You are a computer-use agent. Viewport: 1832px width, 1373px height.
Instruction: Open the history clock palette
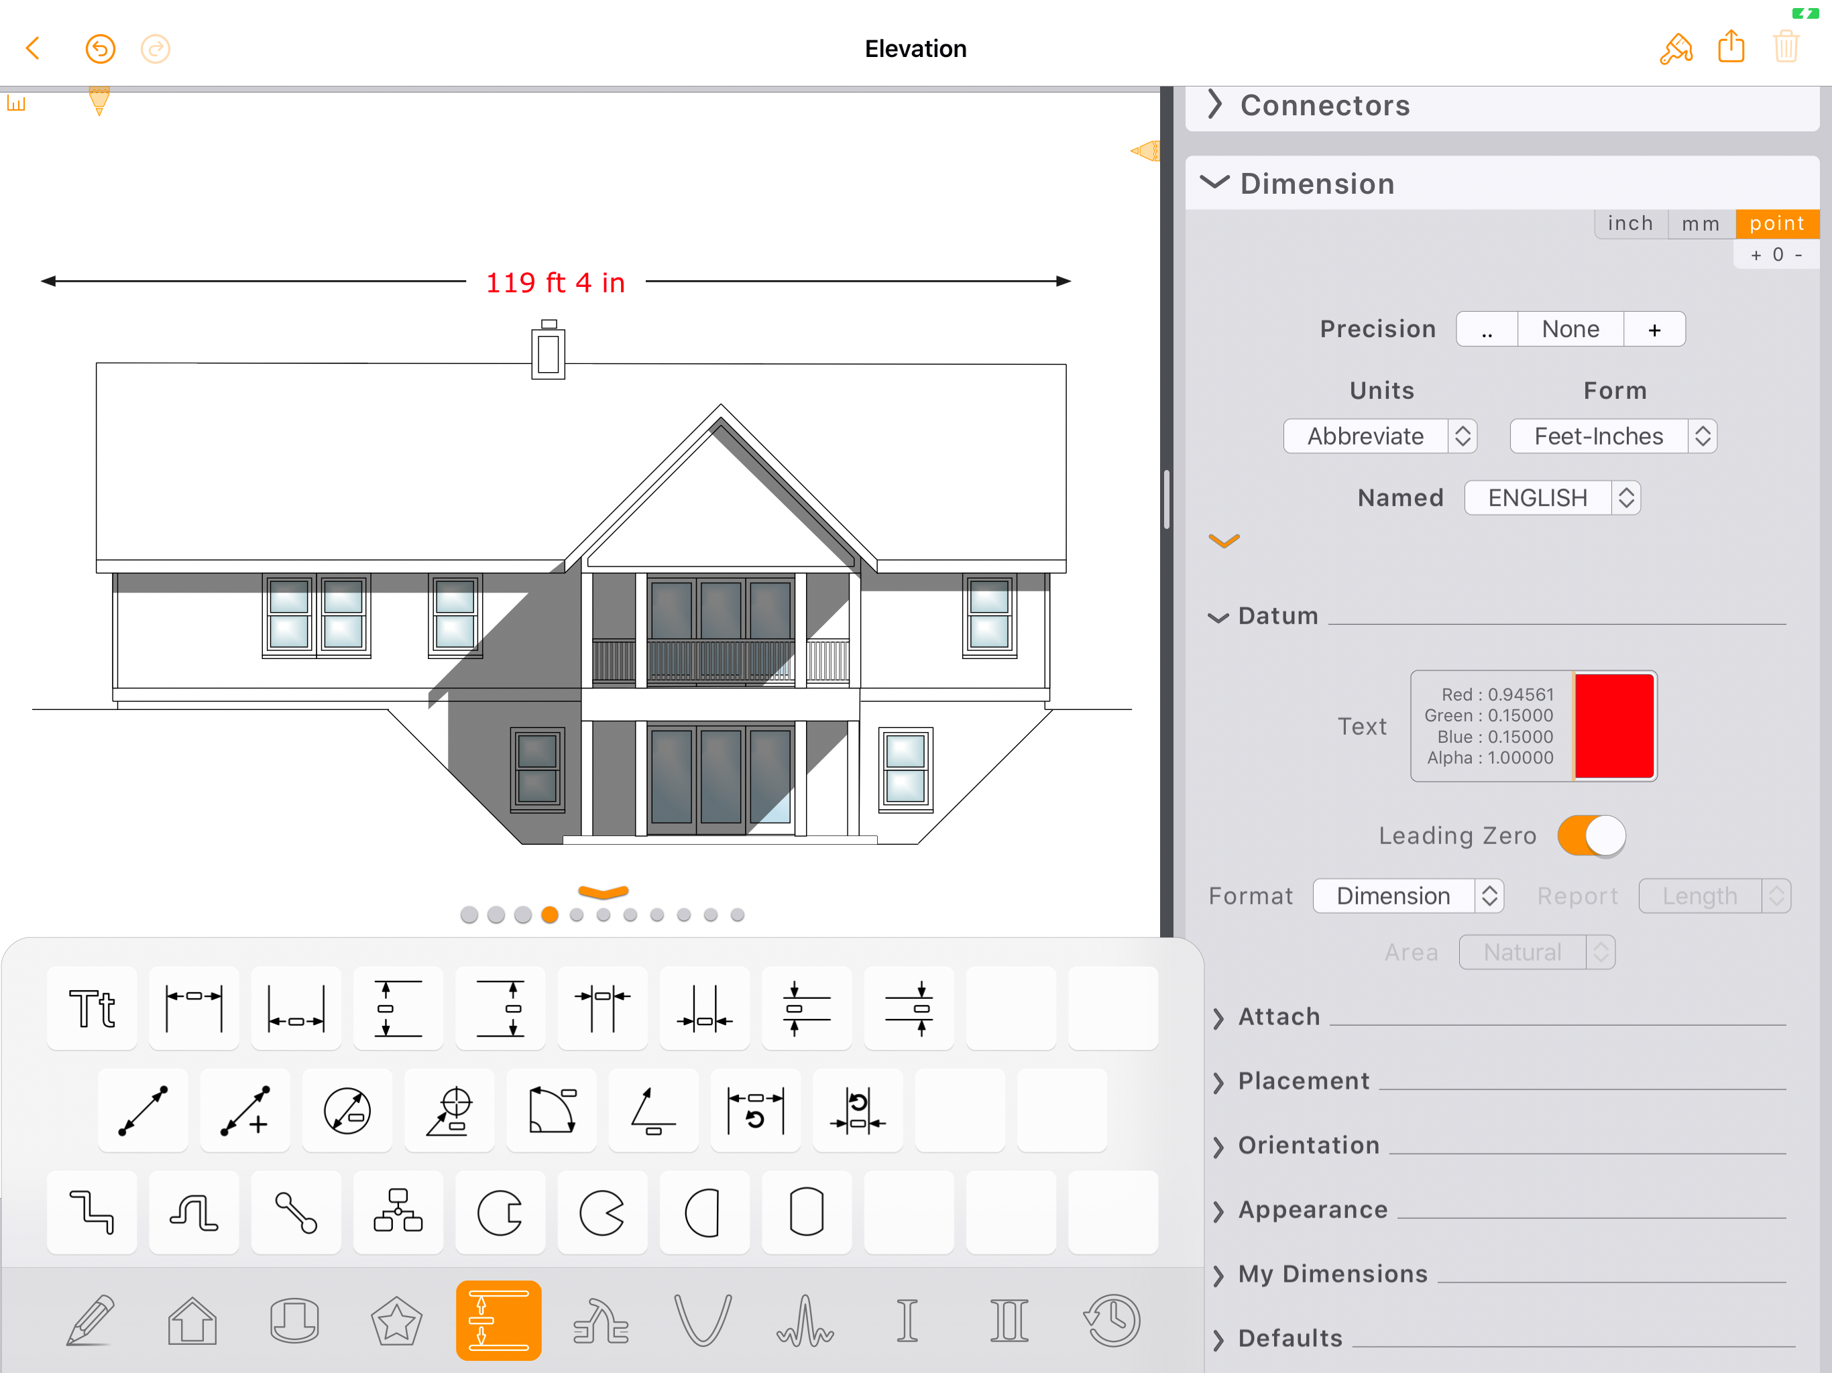pyautogui.click(x=1111, y=1320)
